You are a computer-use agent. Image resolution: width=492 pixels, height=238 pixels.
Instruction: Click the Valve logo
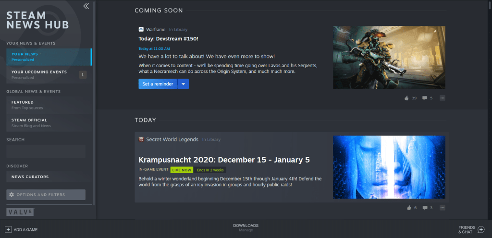20,212
